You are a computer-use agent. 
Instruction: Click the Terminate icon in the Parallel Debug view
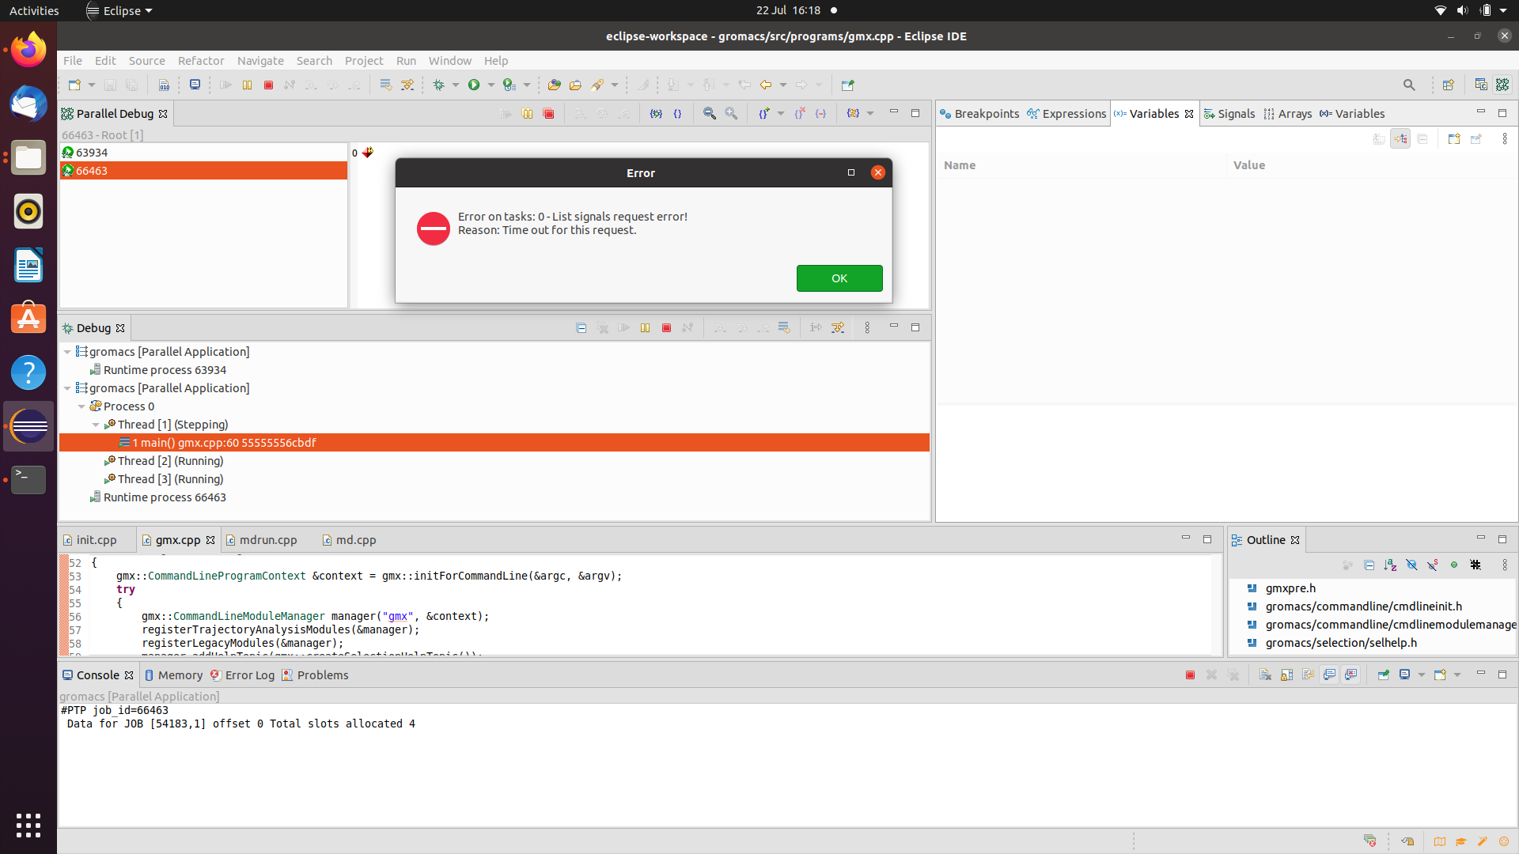click(548, 114)
